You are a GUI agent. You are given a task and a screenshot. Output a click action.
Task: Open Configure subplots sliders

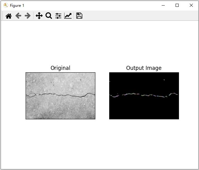58,16
